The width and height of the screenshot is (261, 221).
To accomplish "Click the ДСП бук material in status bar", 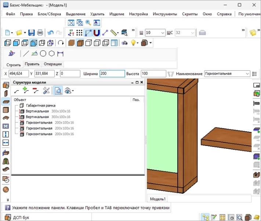I will click(21, 217).
